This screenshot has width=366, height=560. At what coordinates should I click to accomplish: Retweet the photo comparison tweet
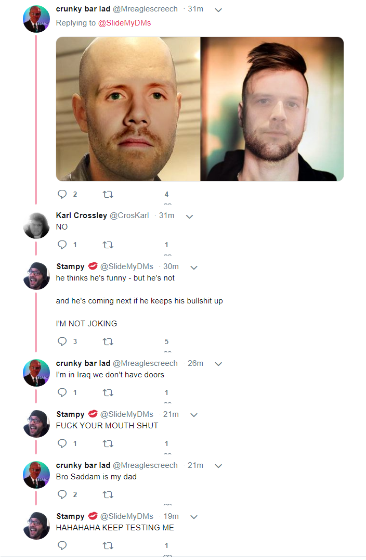tap(108, 194)
